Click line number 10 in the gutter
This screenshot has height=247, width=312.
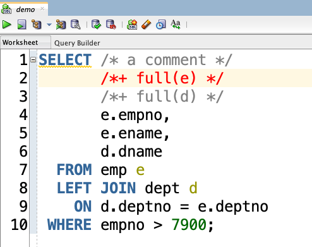(19, 224)
